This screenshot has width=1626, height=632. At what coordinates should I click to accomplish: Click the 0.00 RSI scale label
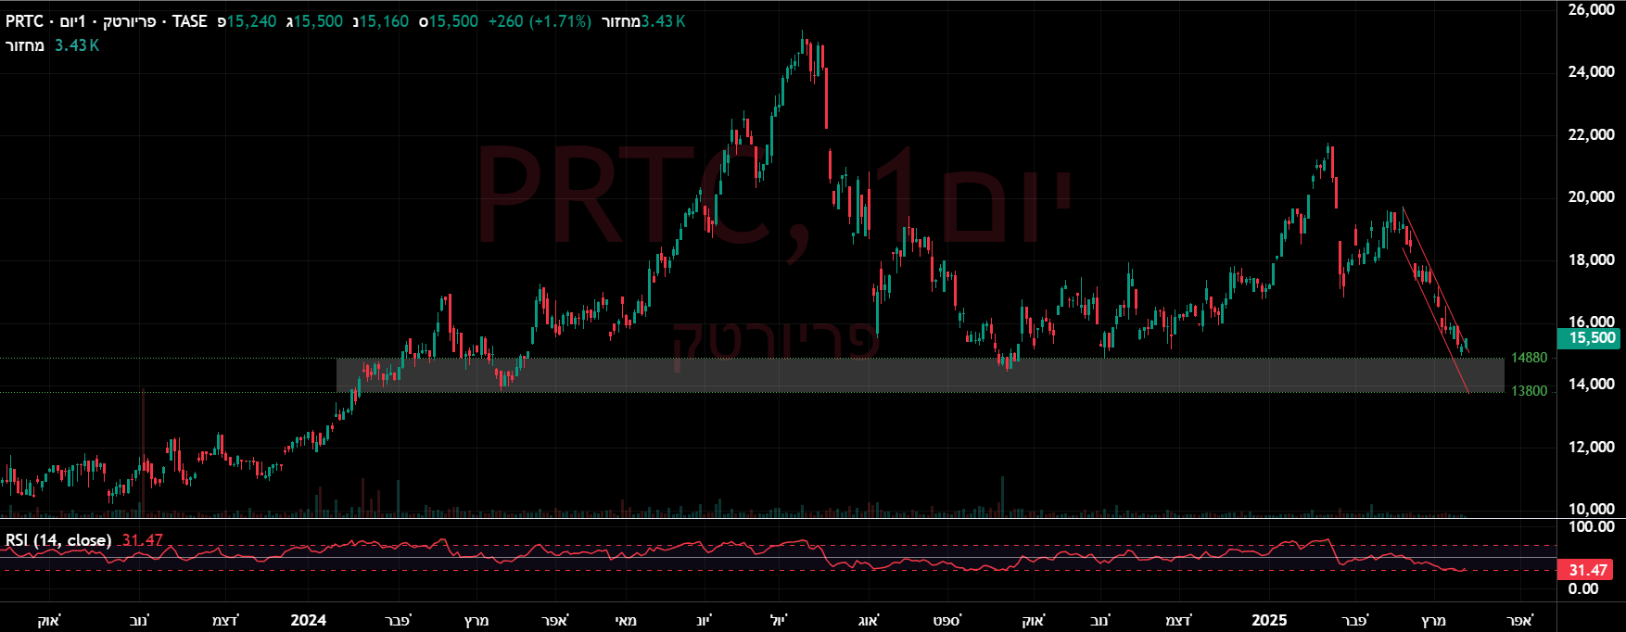[x=1583, y=588]
